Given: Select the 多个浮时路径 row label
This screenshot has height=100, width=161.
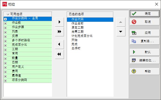Looking at the screenshot, I should pyautogui.click(x=21, y=40).
